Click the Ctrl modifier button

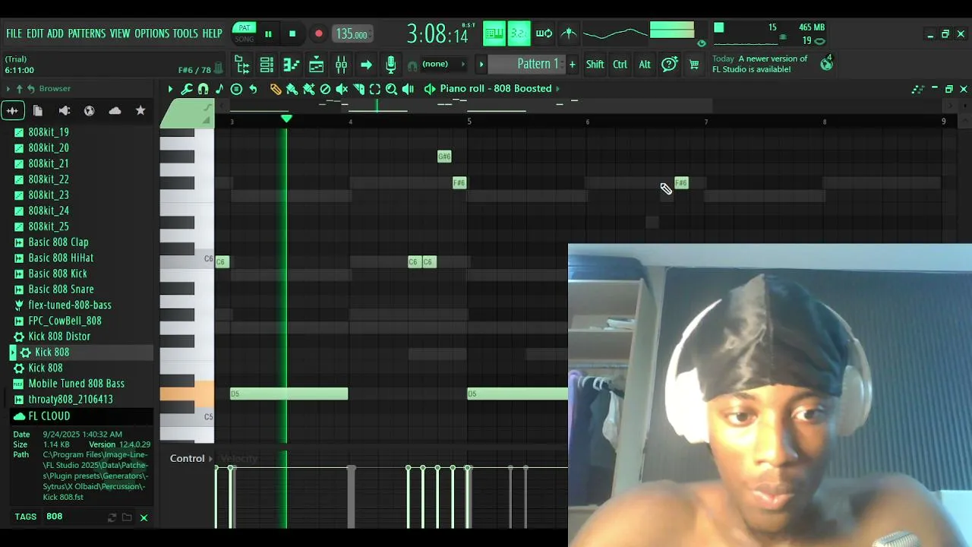point(620,65)
